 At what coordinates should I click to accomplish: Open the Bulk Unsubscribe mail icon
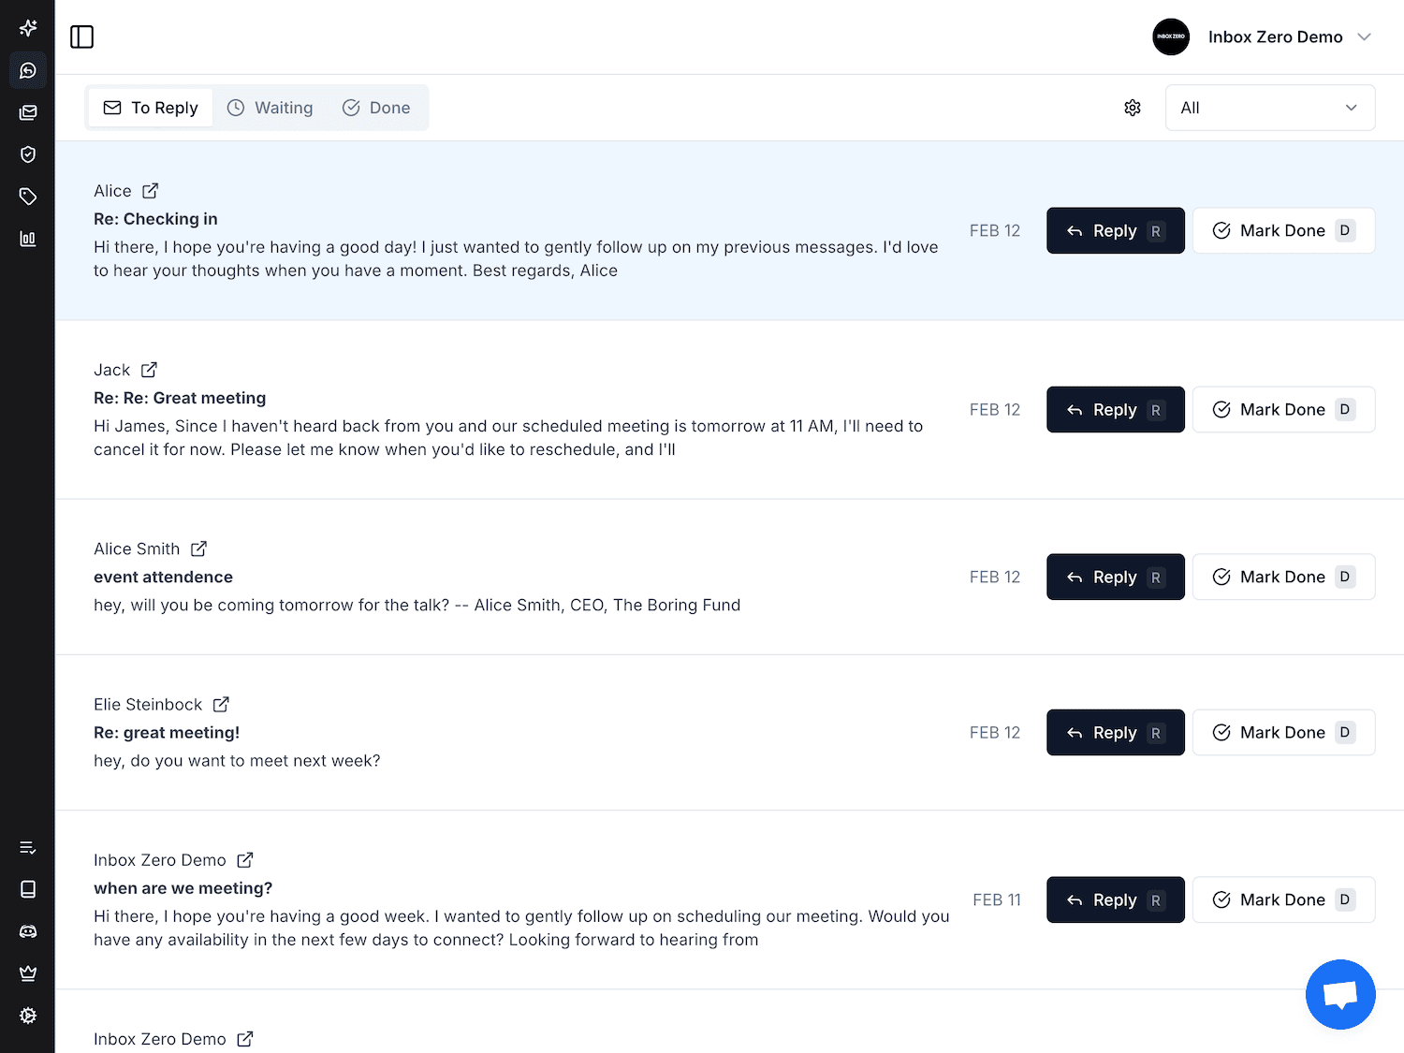(x=28, y=112)
